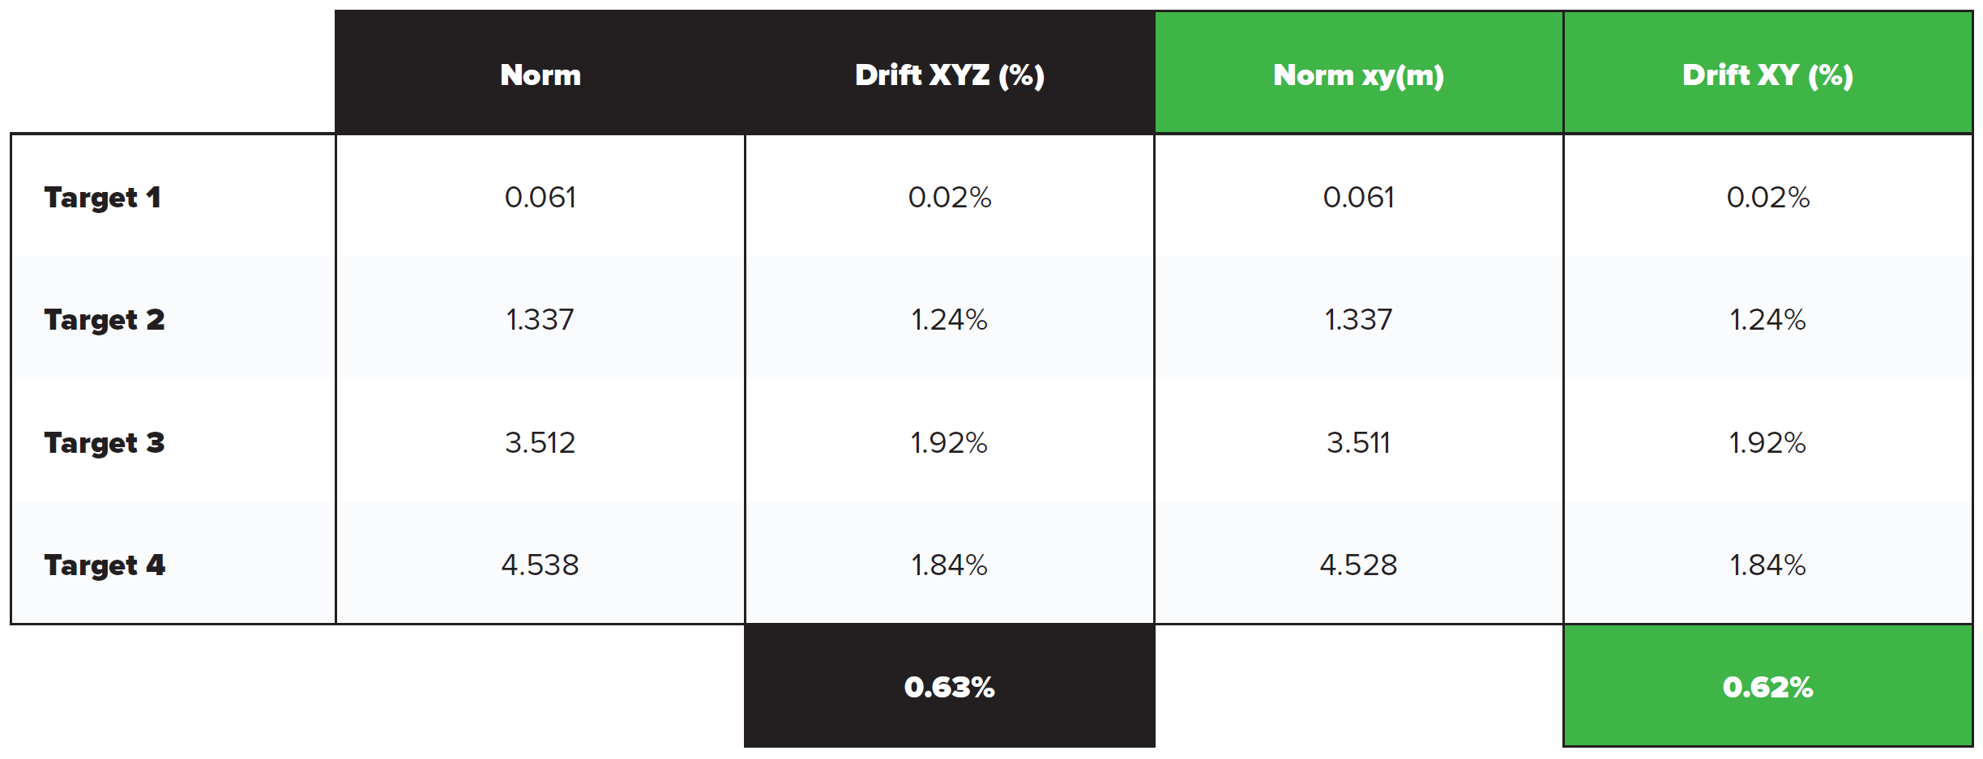Select Target 3's Drift XYZ value 1.92%
1983x759 pixels.
pyautogui.click(x=949, y=442)
